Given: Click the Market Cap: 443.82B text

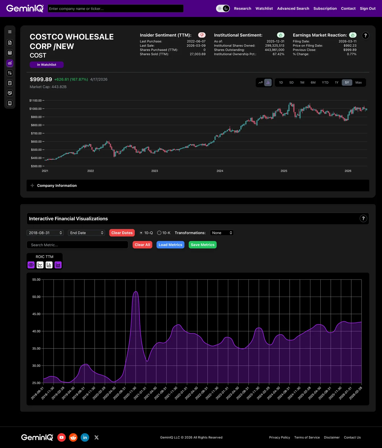Looking at the screenshot, I should click(48, 87).
